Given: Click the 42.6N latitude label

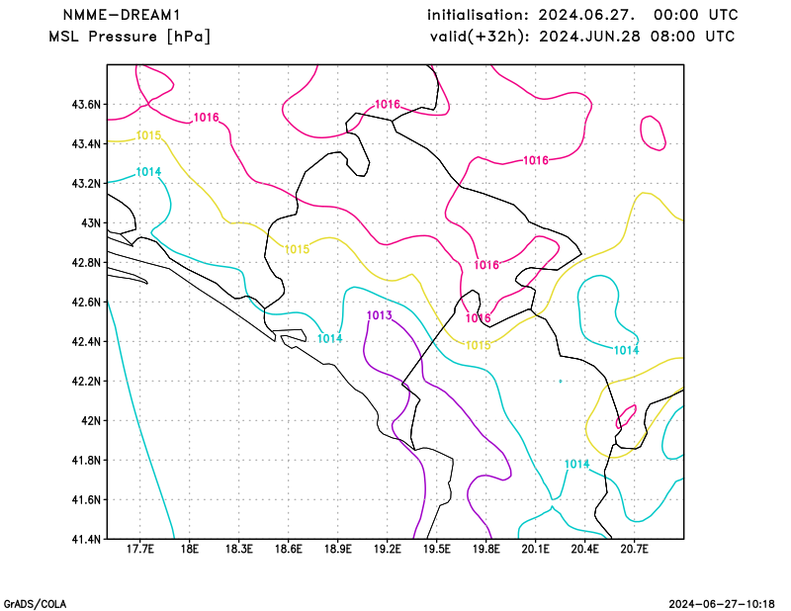Looking at the screenshot, I should point(86,302).
